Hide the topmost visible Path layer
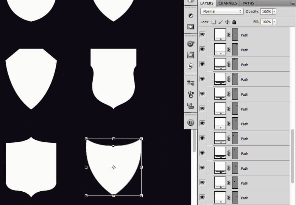Screen dimensions: 296x205 202,34
